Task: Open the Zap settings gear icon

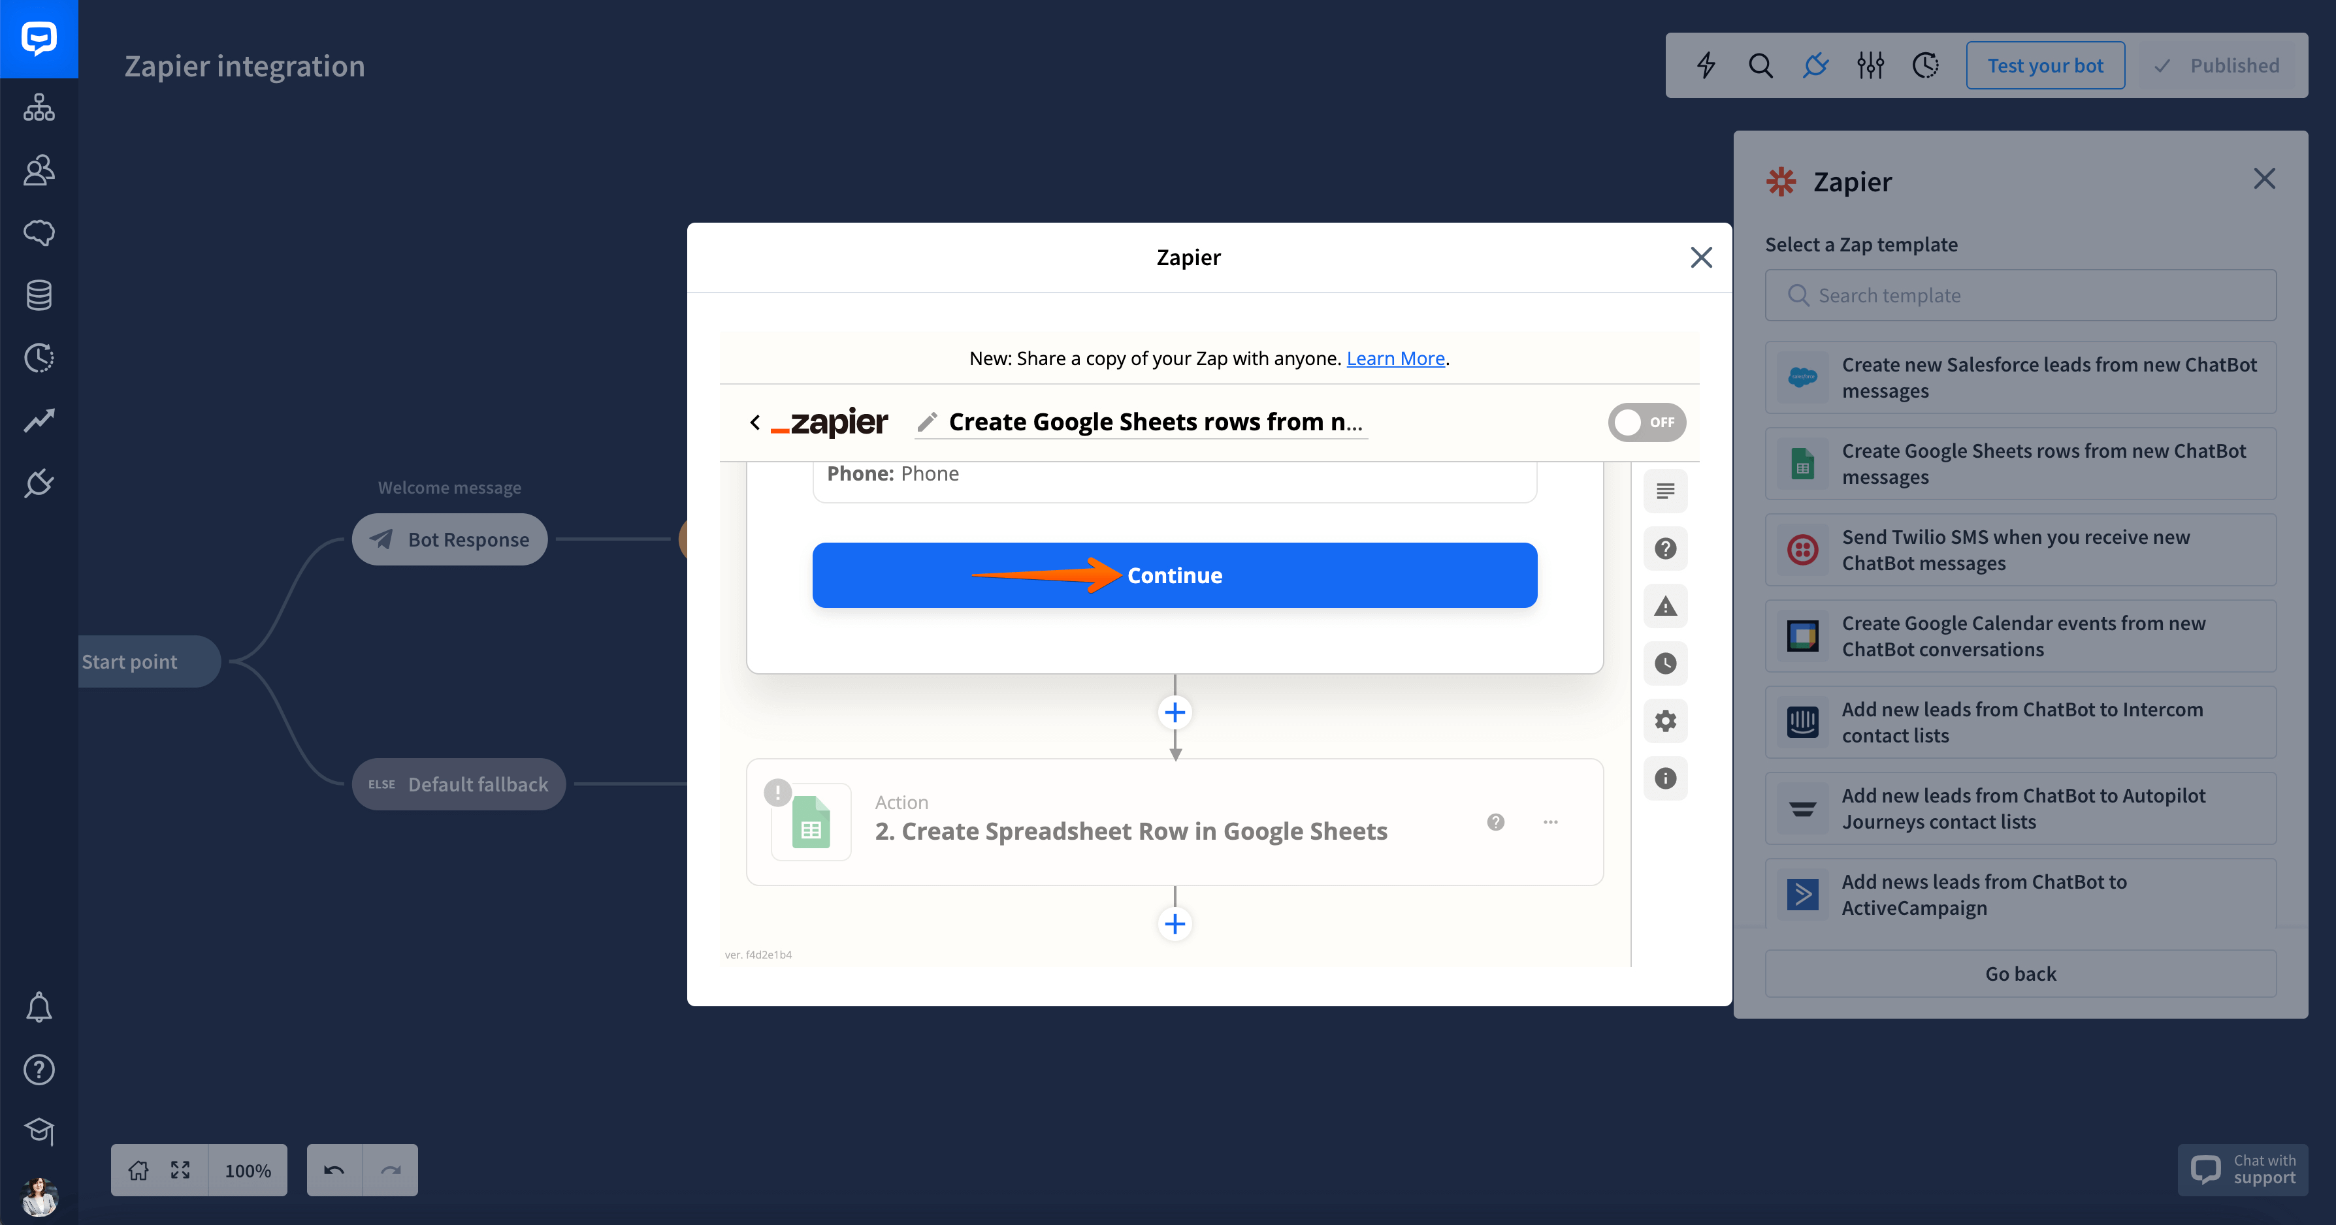Action: click(1665, 721)
